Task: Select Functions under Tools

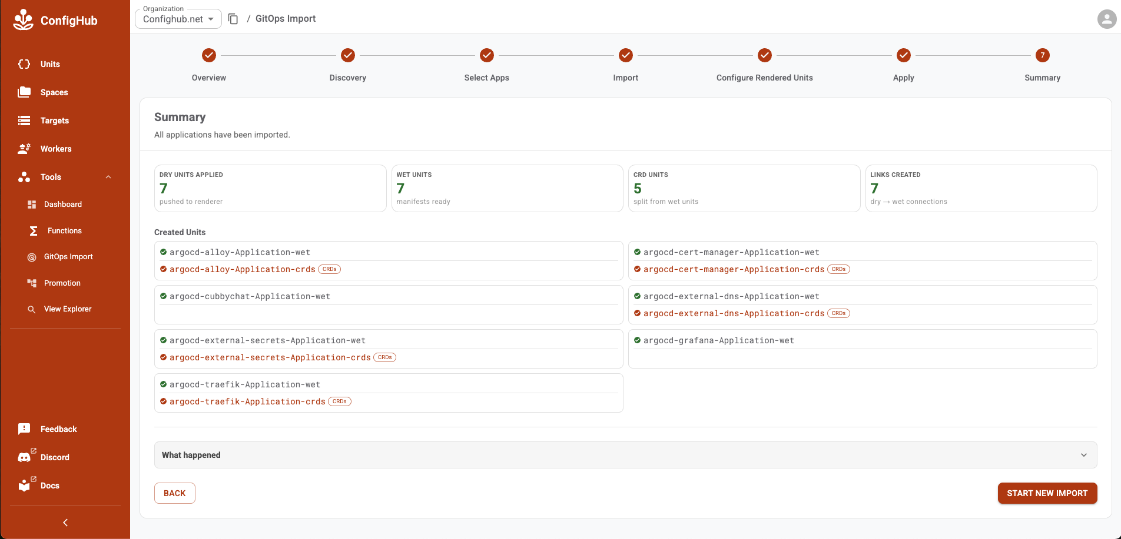Action: [x=65, y=231]
